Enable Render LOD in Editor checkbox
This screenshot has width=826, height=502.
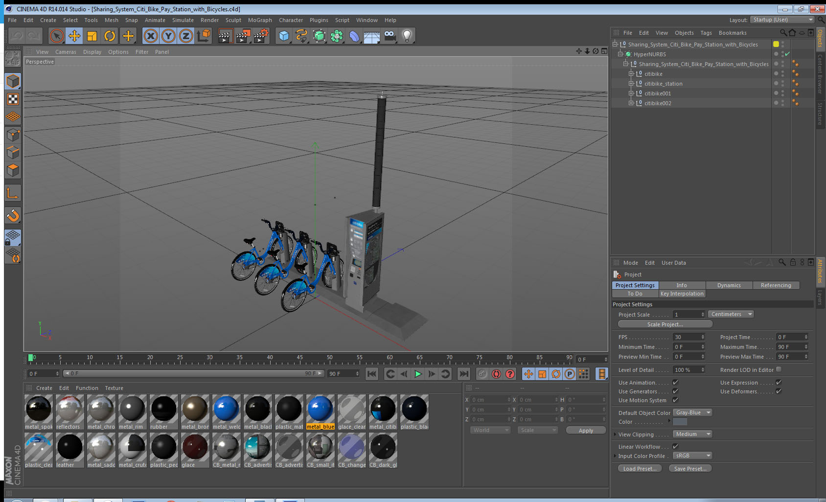point(779,369)
